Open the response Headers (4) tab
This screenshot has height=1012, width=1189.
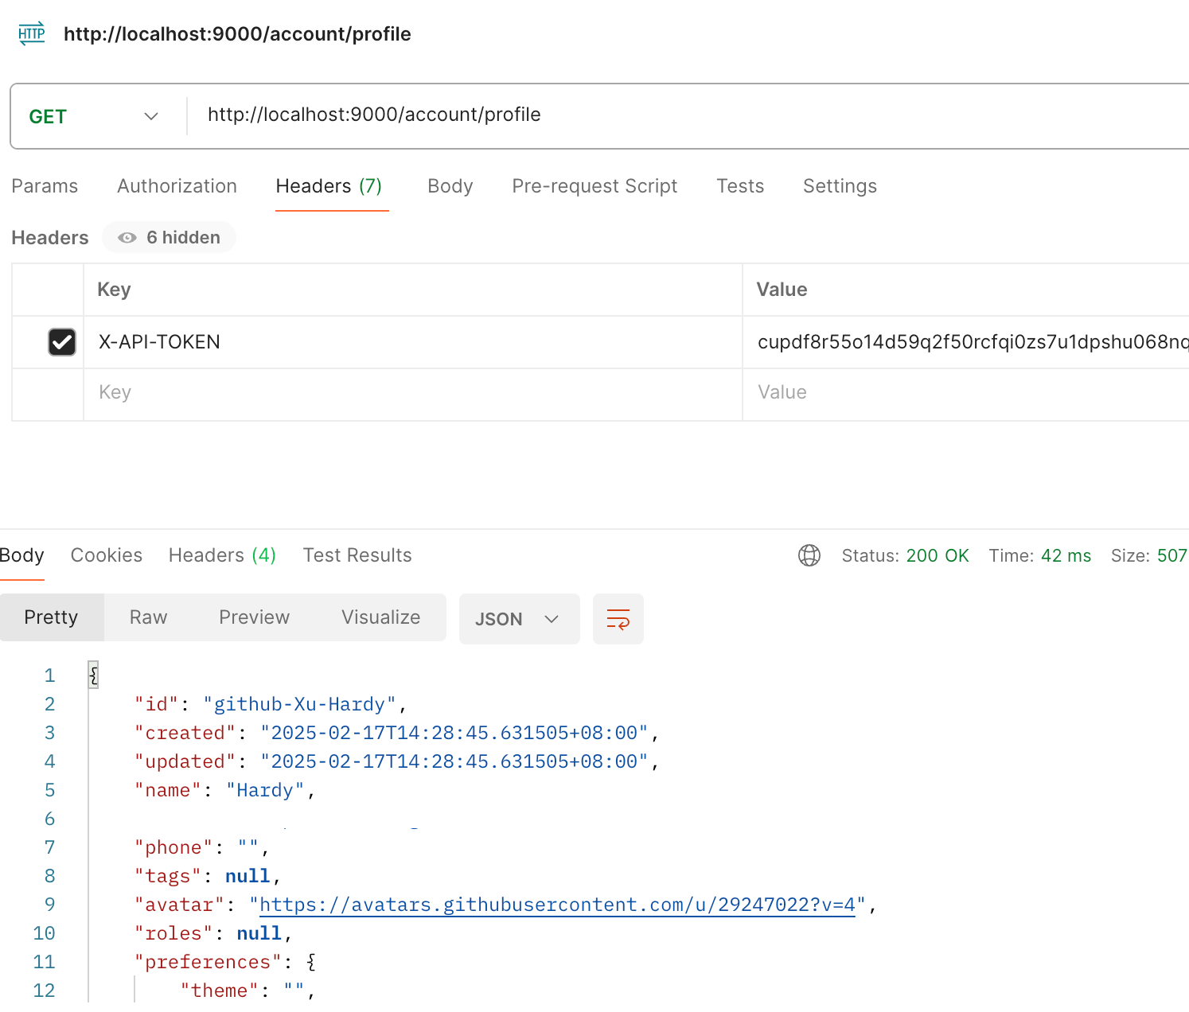click(x=222, y=555)
